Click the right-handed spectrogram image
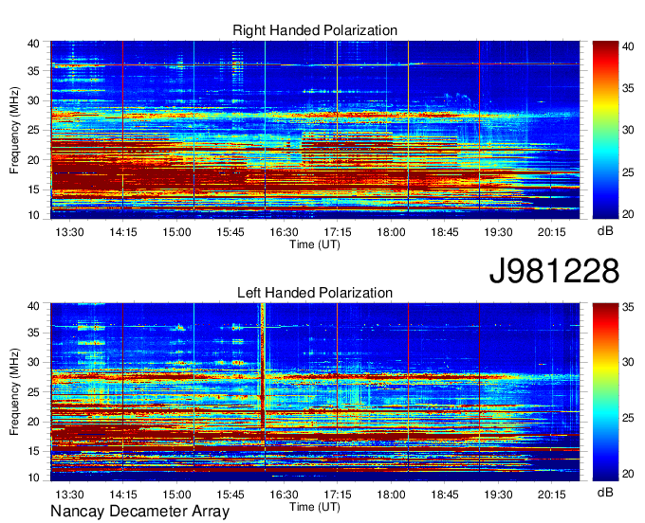Image resolution: width=645 pixels, height=523 pixels. 315,130
